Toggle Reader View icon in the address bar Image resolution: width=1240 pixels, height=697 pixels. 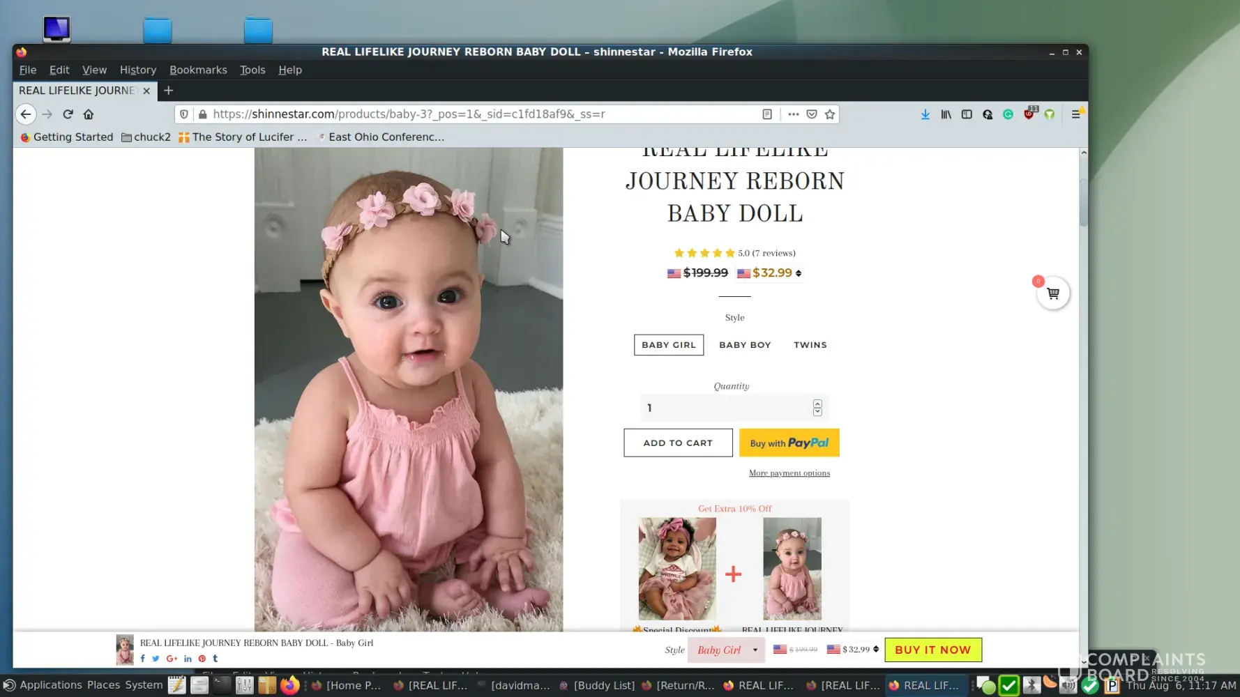(x=766, y=114)
